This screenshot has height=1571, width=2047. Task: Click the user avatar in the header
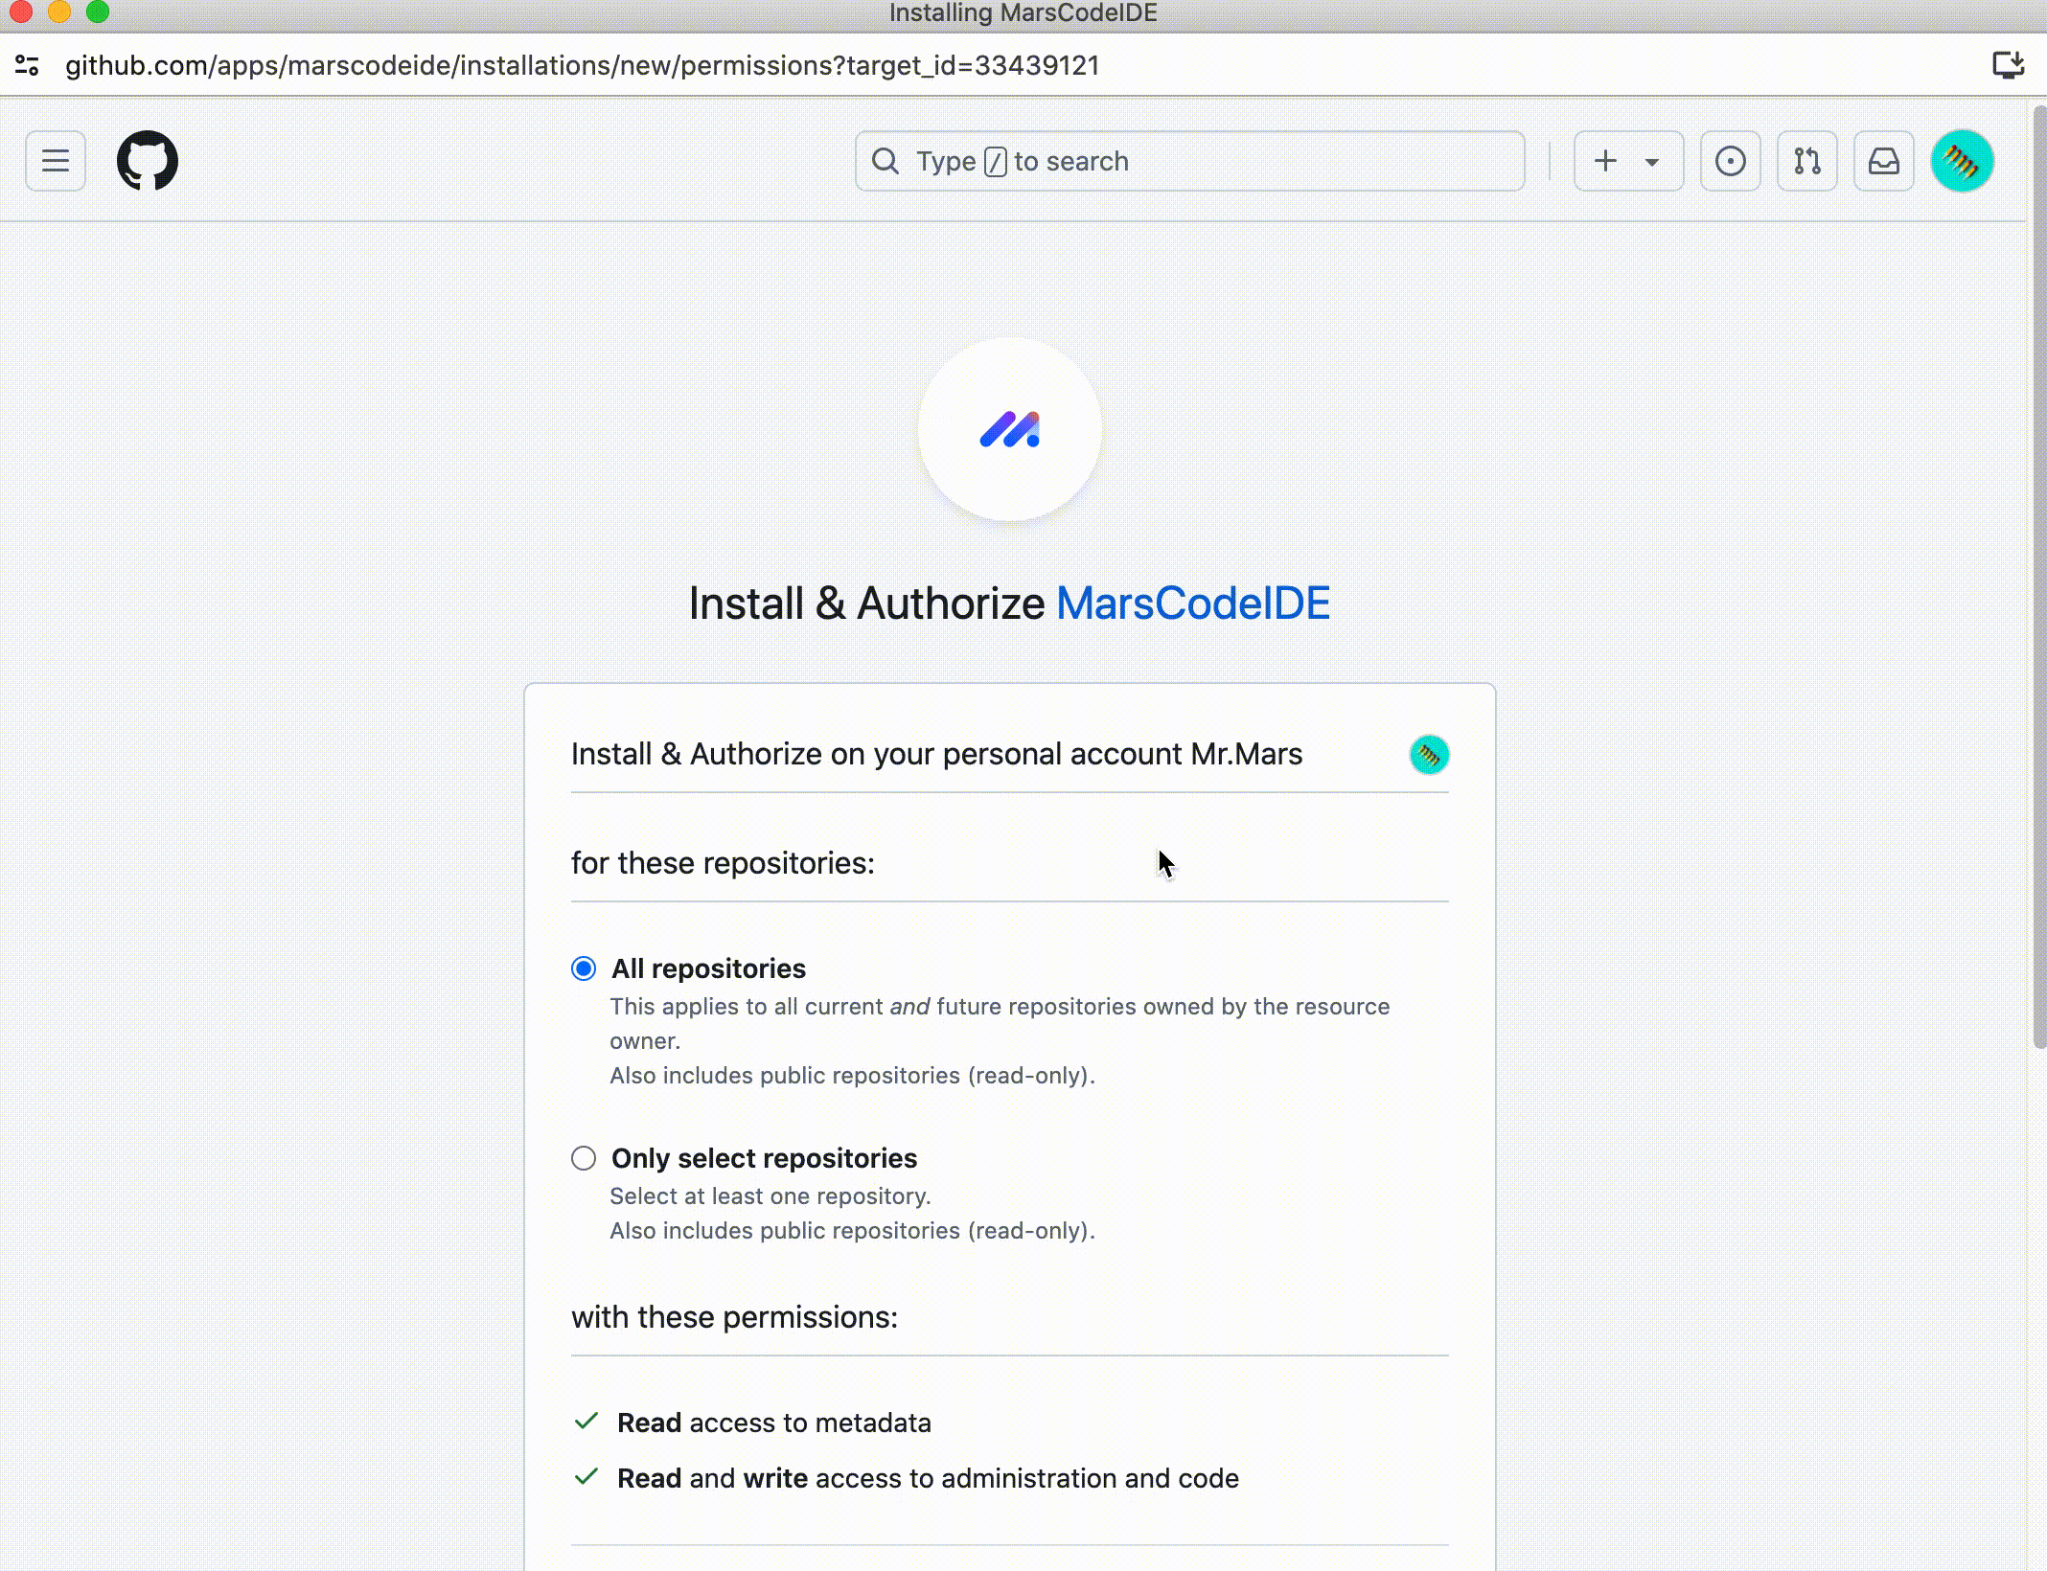click(1962, 161)
